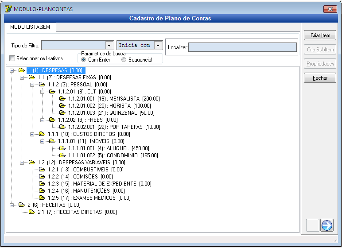
Task: Open the Inicia com dropdown
Action: tap(158, 46)
